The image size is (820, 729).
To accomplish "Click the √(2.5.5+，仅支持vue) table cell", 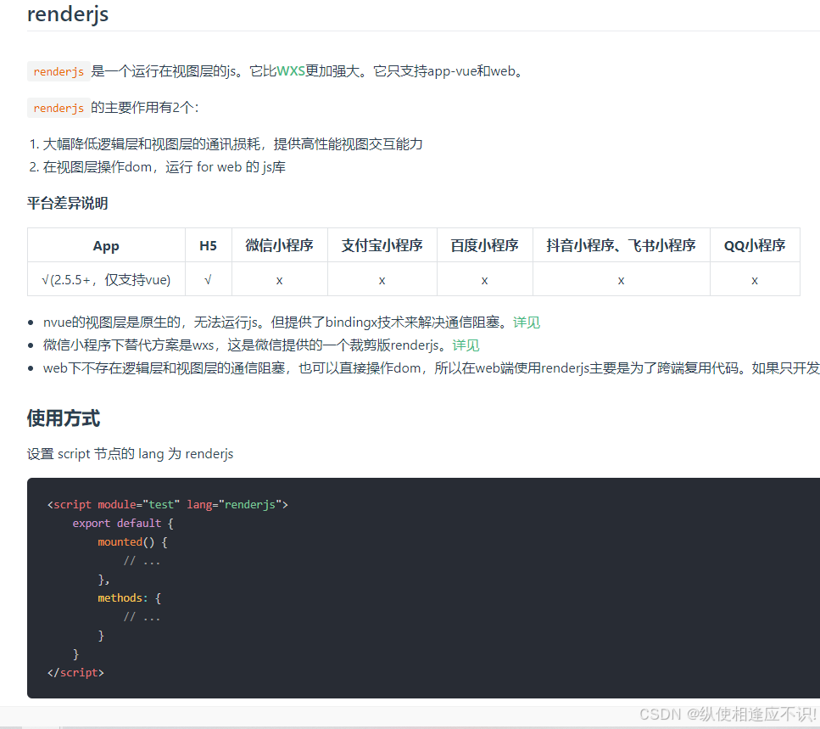I will tap(105, 279).
